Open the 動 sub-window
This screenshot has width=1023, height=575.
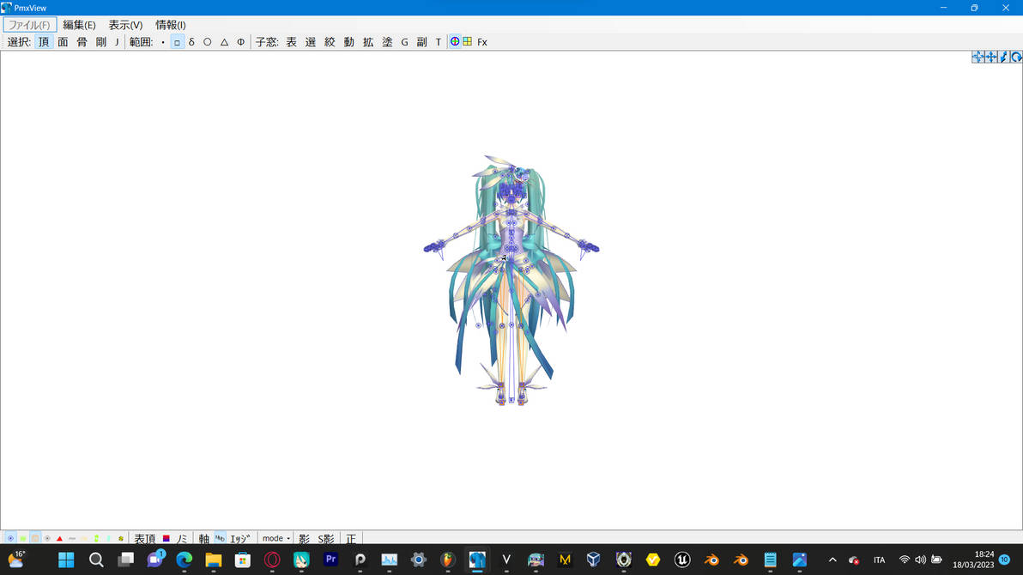coord(349,42)
